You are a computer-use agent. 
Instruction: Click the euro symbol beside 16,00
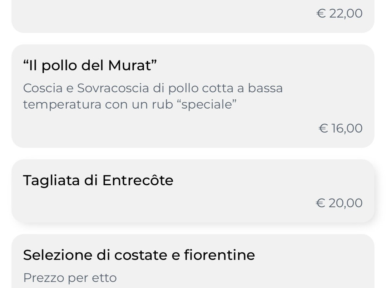(x=323, y=128)
